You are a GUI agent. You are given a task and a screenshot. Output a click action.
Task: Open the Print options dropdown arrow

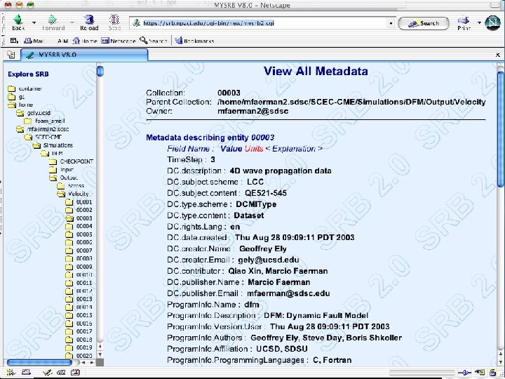[x=479, y=22]
